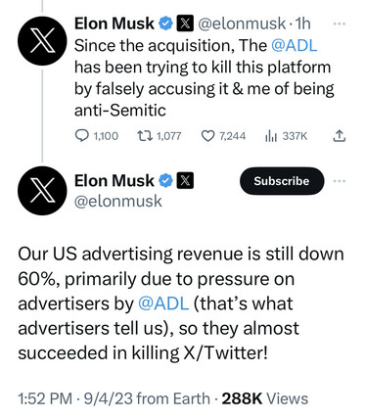
Task: Click the Elon Musk name in the first tweet
Action: pyautogui.click(x=114, y=23)
